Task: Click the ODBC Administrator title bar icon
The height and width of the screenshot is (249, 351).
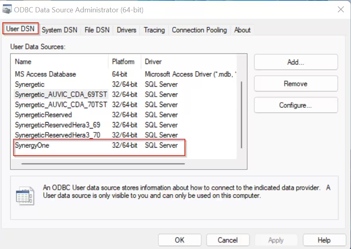Action: (7, 9)
